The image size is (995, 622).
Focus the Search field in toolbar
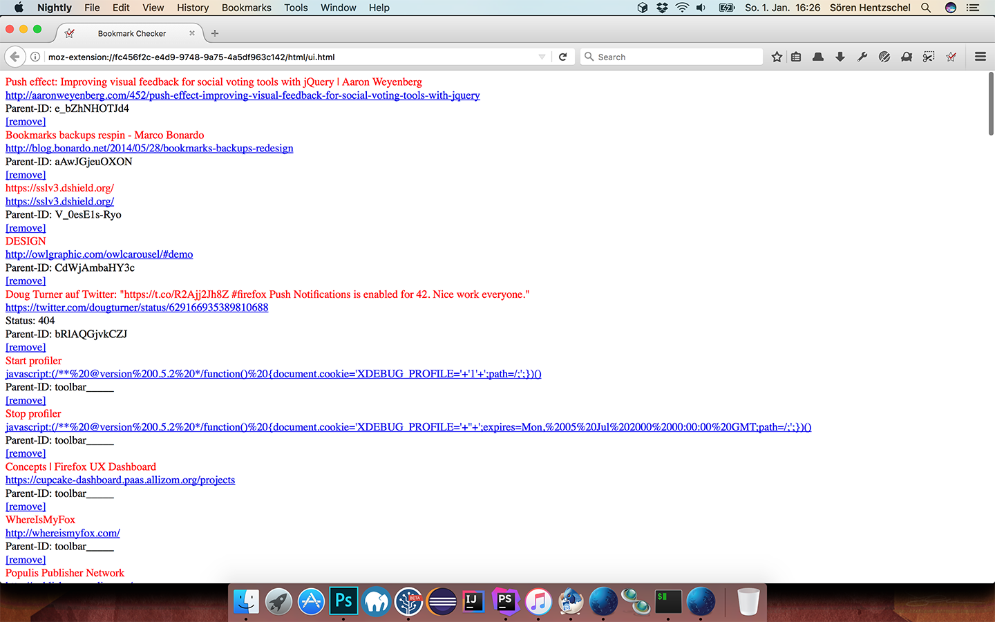[672, 57]
